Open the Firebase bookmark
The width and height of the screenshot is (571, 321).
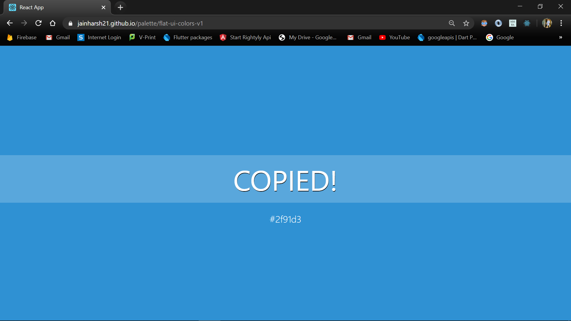coord(21,37)
